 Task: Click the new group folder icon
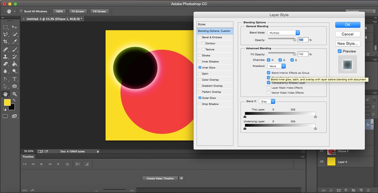pyautogui.click(x=353, y=190)
